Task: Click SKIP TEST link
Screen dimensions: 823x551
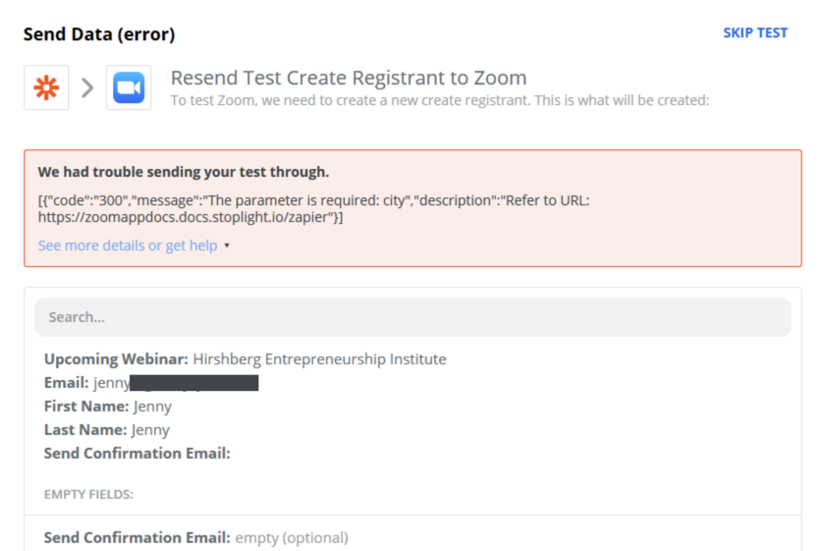Action: point(755,33)
